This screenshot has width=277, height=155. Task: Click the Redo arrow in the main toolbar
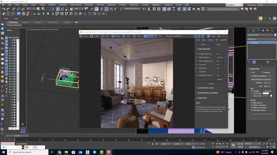click(8, 9)
